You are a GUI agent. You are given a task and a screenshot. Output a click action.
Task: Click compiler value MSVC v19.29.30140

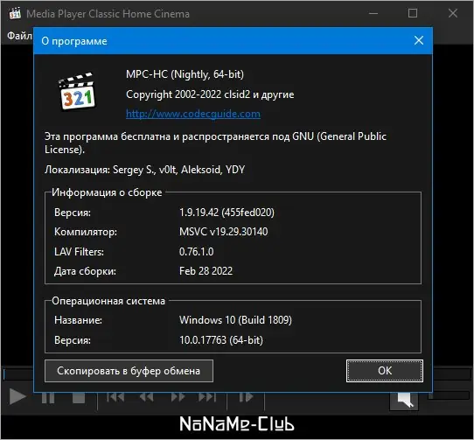[x=223, y=232]
